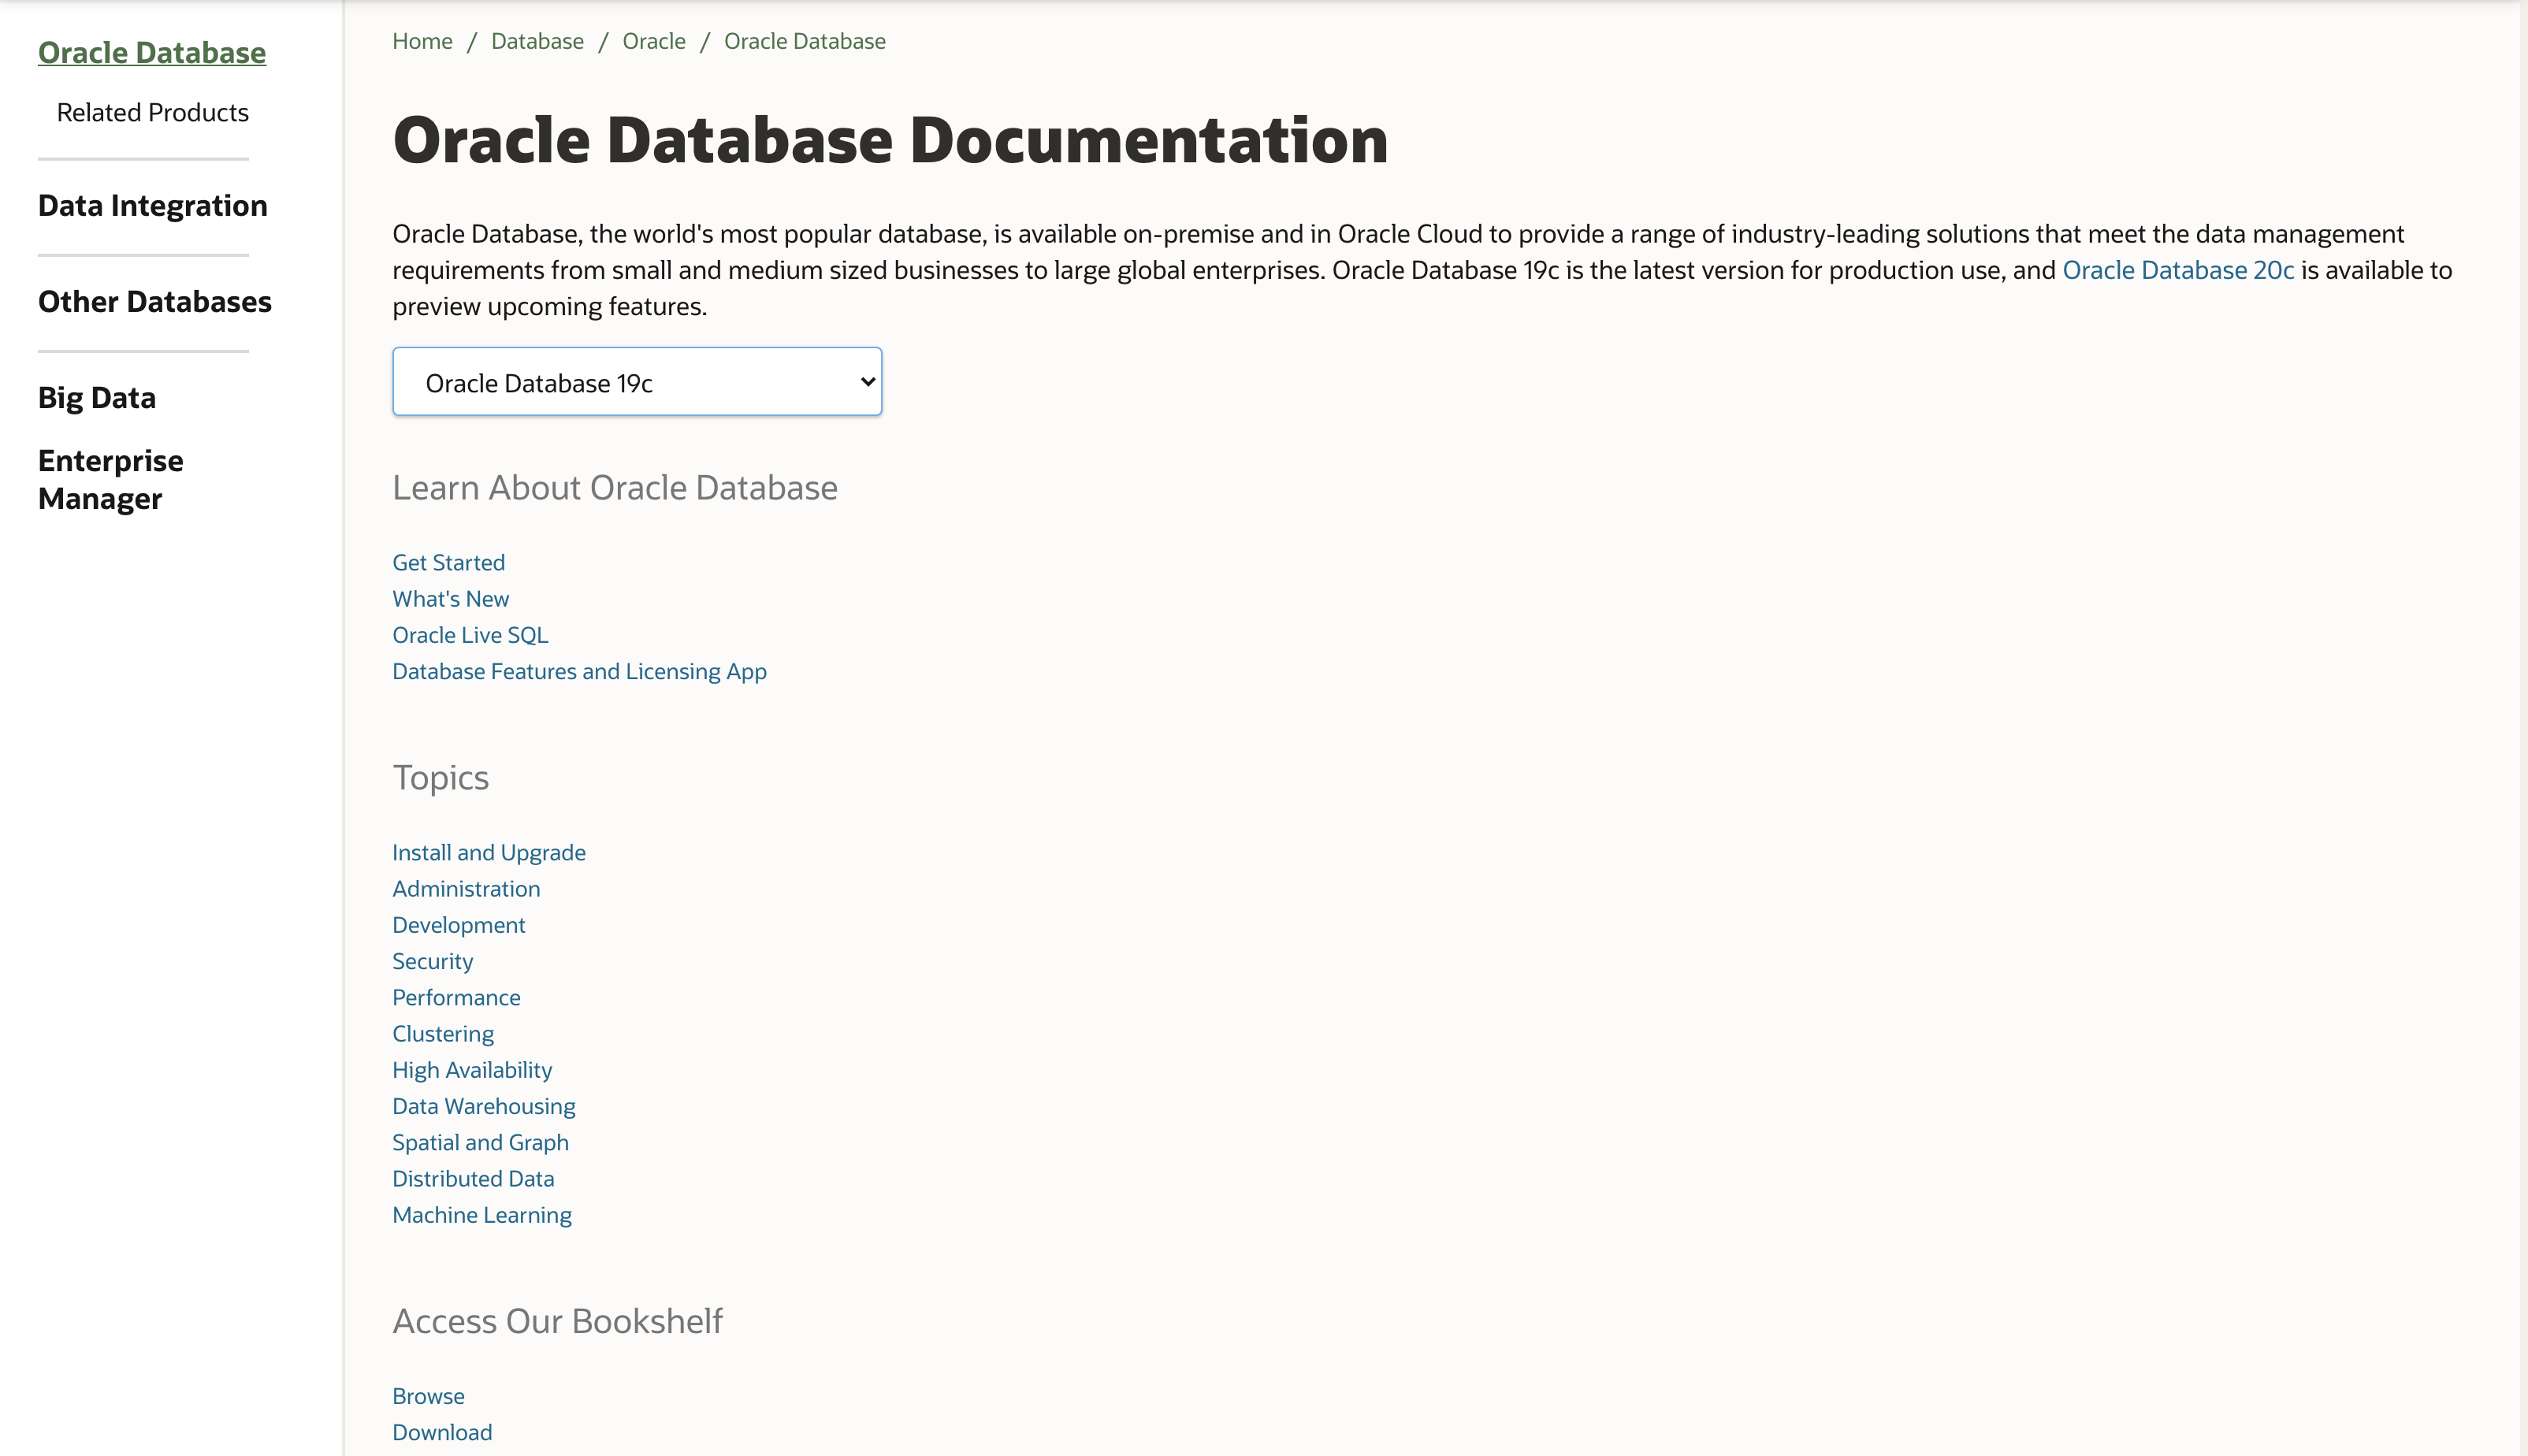Open the Administration topic
The image size is (2528, 1456).
coord(466,889)
